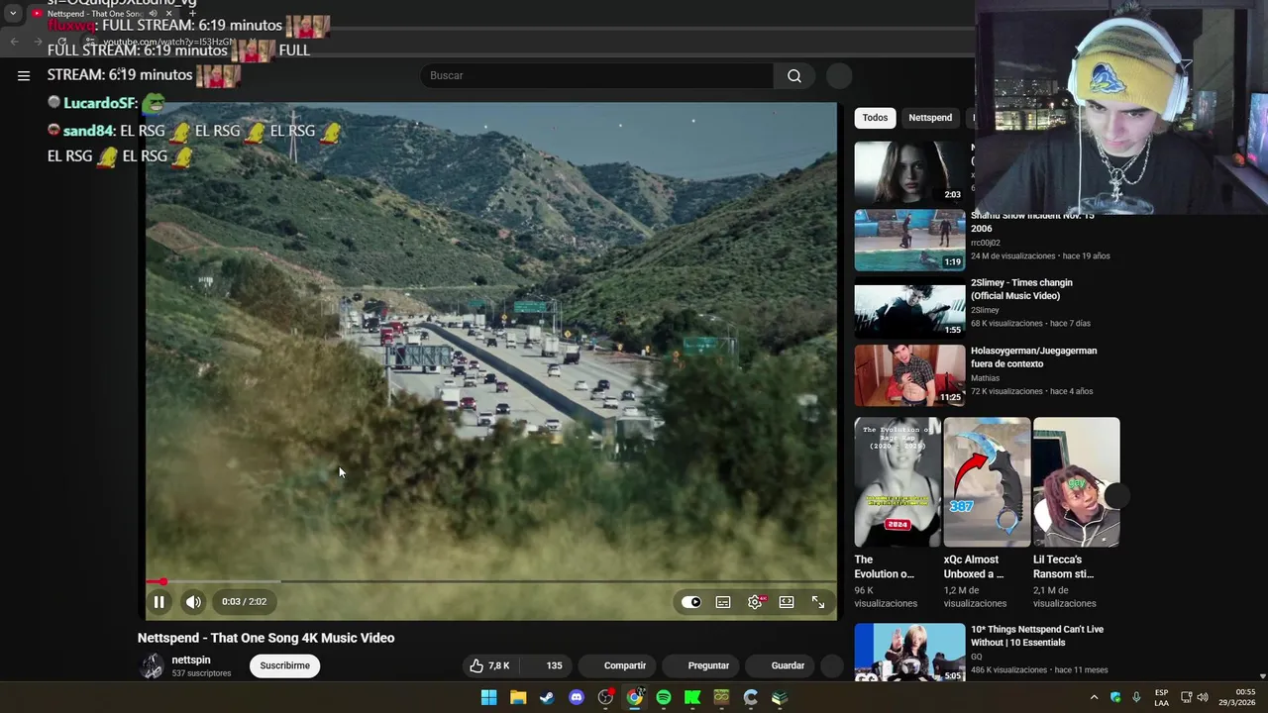Screen dimensions: 1268x713
Task: Open the nettspin channel name link
Action: click(x=191, y=660)
